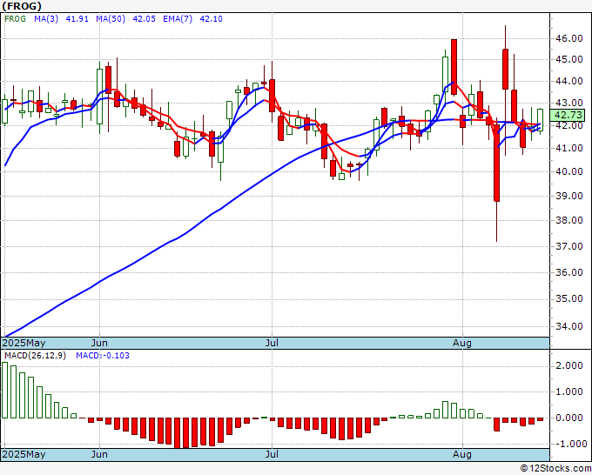Click the 45.00 price axis label

568,60
